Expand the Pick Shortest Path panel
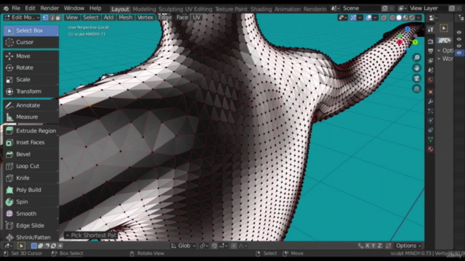The width and height of the screenshot is (465, 261). click(x=91, y=235)
